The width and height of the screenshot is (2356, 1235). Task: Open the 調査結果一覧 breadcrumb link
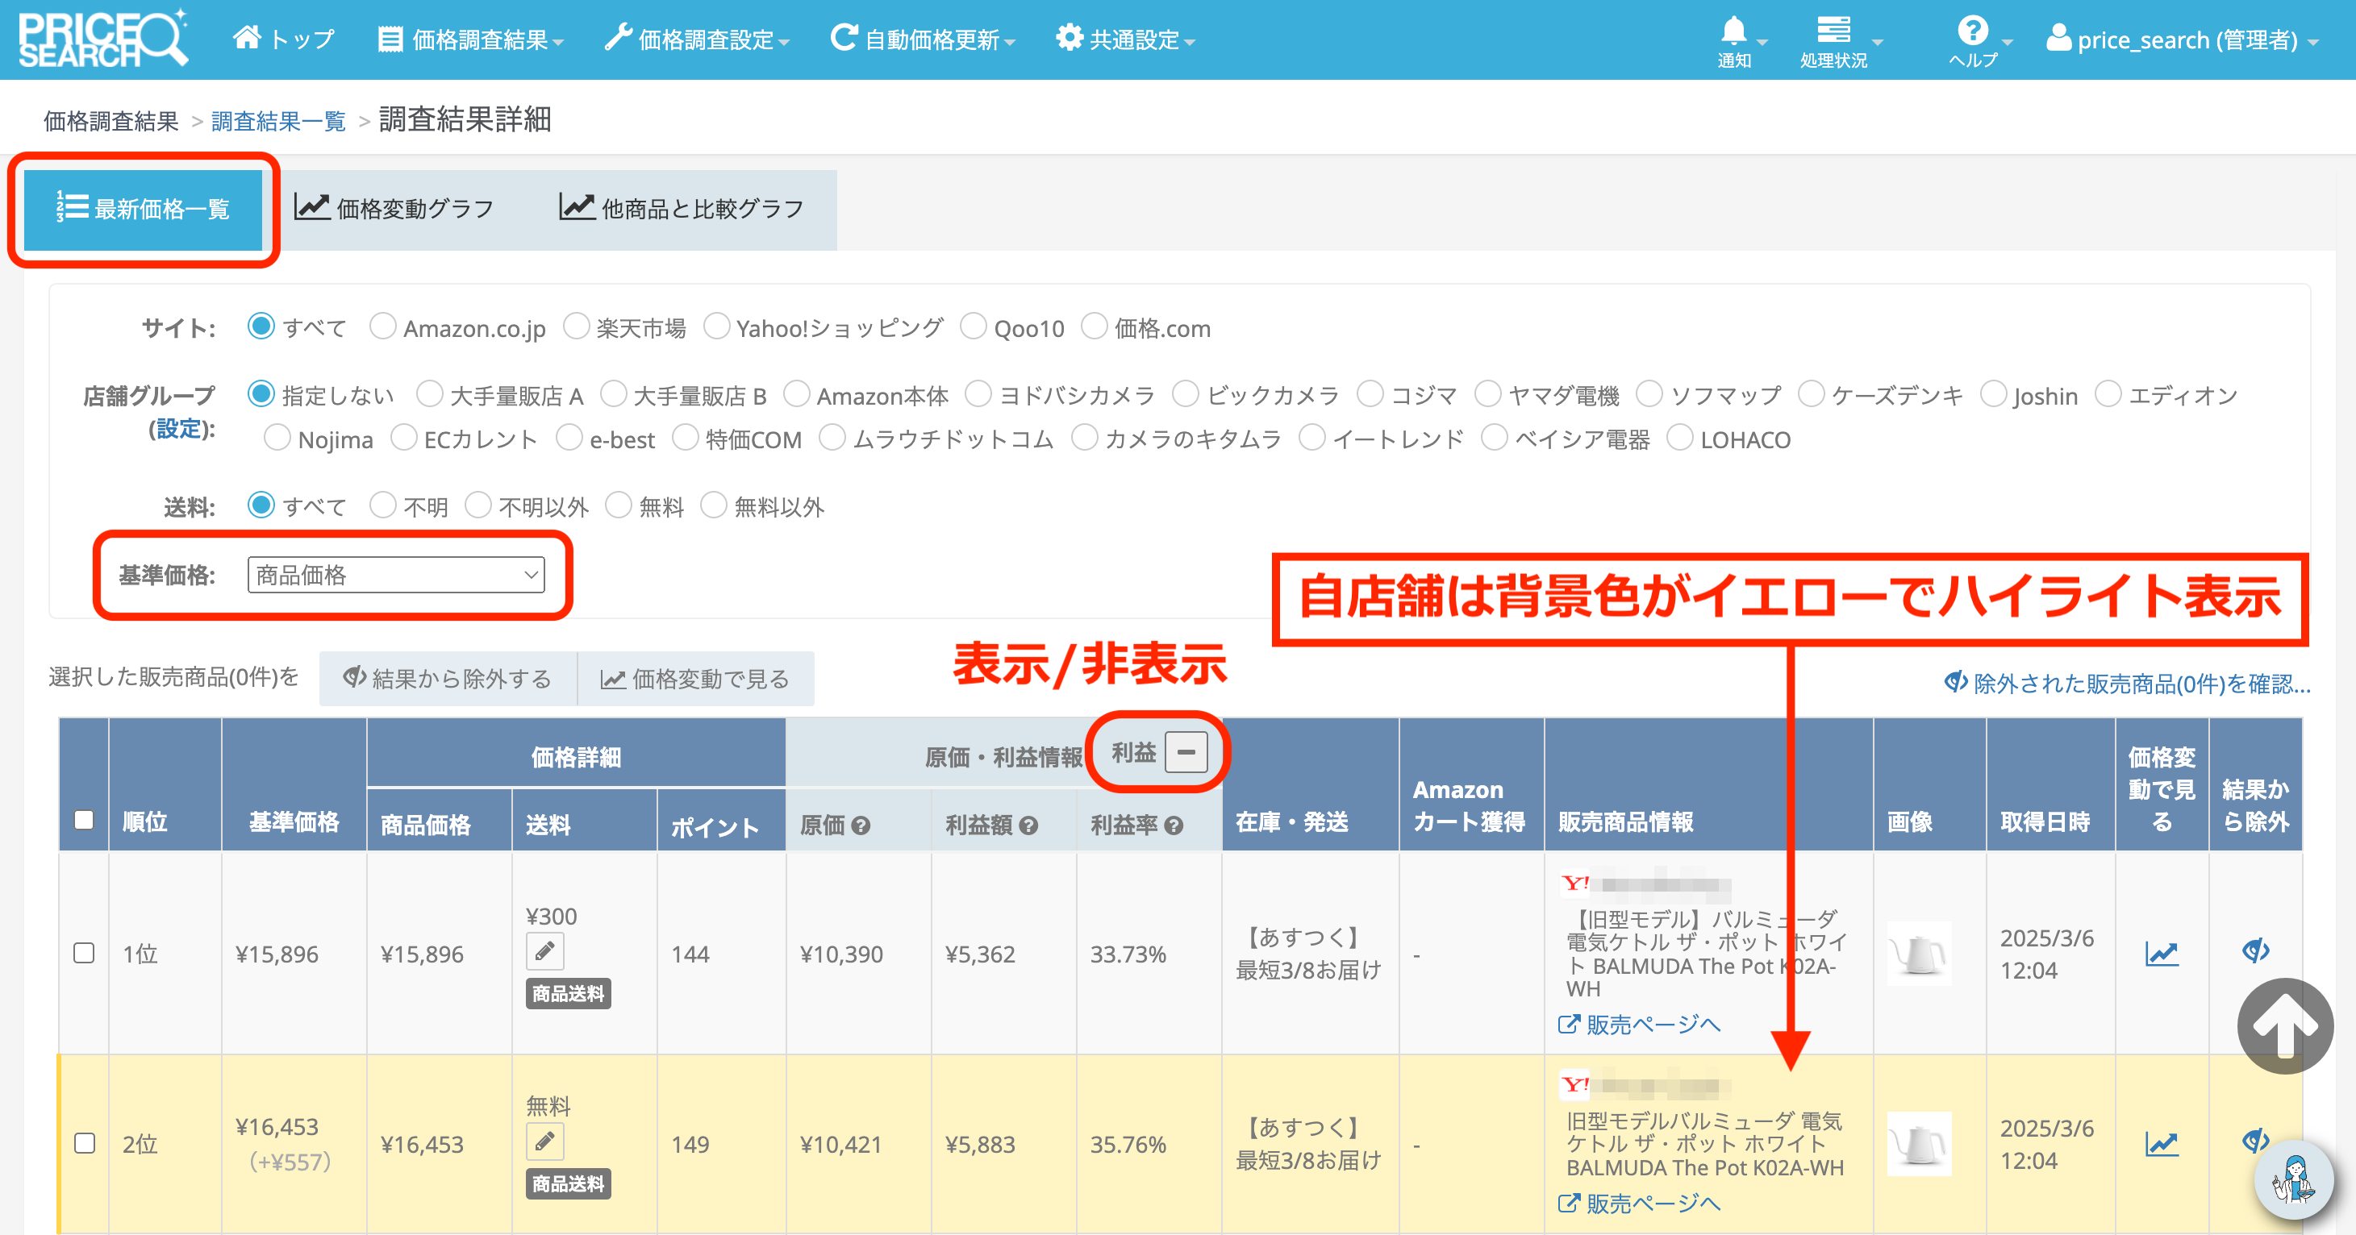(x=278, y=121)
